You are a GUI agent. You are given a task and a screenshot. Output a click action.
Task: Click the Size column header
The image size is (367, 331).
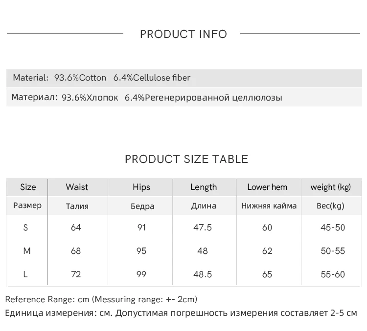[x=28, y=187]
